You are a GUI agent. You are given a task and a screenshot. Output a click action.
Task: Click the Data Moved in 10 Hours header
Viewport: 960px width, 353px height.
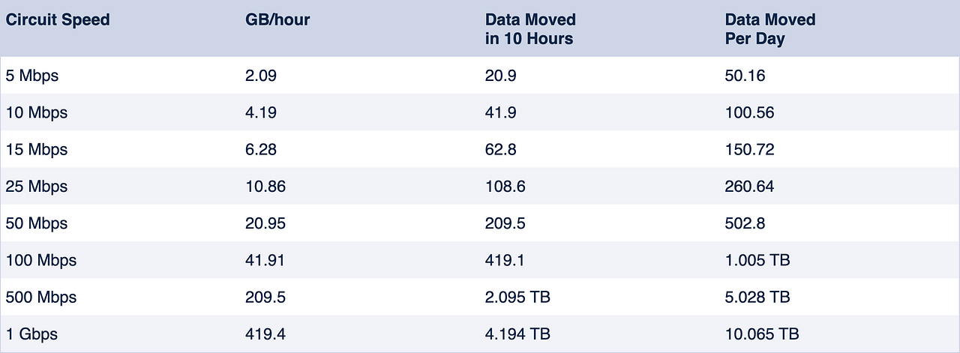tap(530, 29)
